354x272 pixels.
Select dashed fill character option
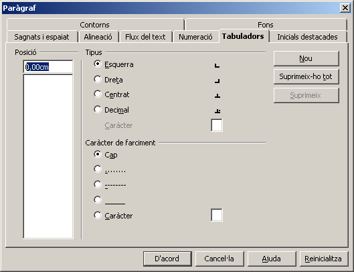(98, 184)
